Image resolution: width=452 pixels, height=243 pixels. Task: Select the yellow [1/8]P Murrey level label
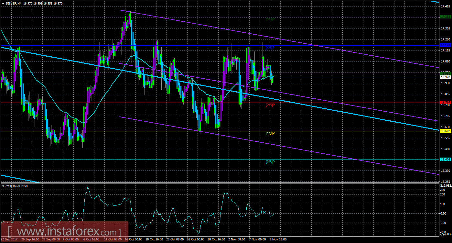coord(270,133)
